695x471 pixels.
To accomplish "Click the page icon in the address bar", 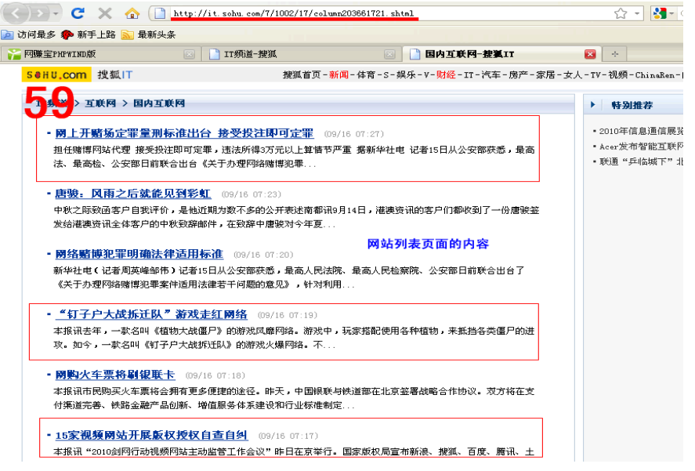I will [x=160, y=13].
